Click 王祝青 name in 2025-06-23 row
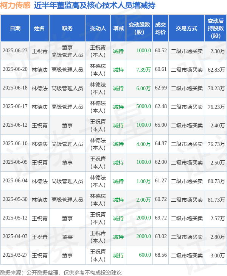 coord(39,51)
